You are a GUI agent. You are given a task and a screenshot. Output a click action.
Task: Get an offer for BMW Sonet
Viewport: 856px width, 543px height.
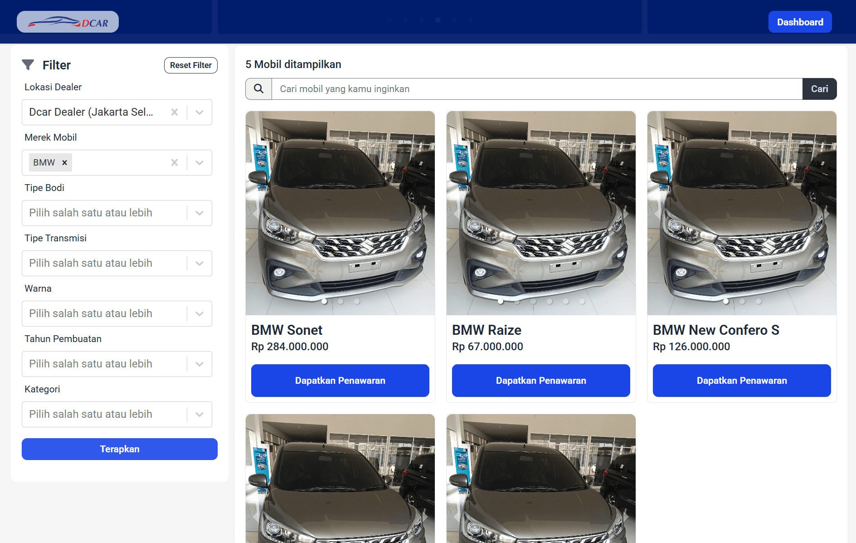[340, 381]
